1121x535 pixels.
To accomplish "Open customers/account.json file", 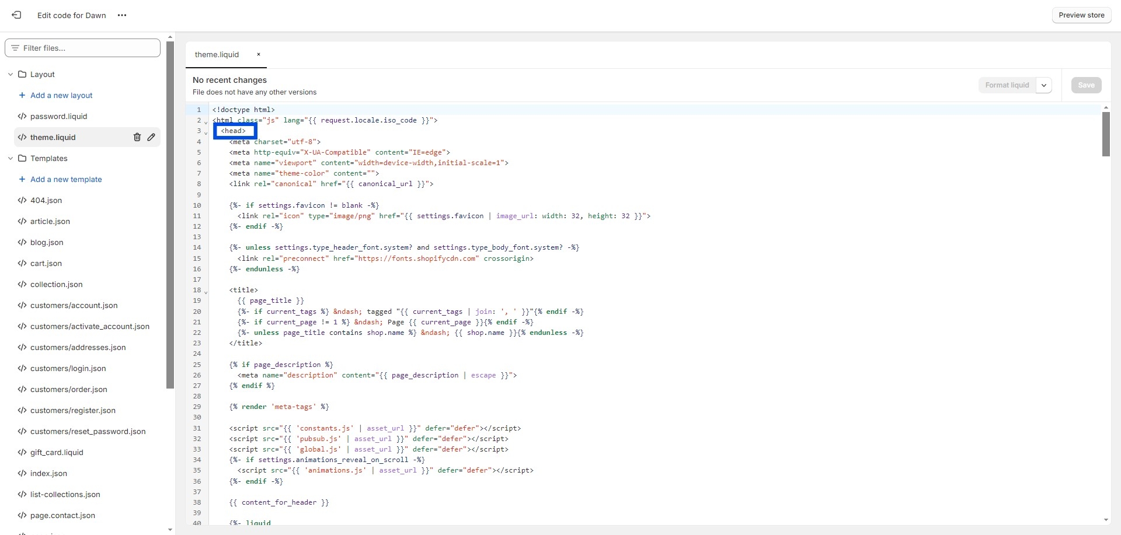I will click(x=74, y=305).
